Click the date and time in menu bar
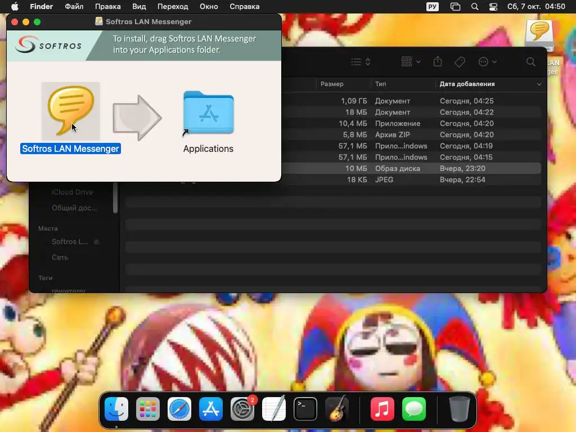This screenshot has width=576, height=432. 536,7
